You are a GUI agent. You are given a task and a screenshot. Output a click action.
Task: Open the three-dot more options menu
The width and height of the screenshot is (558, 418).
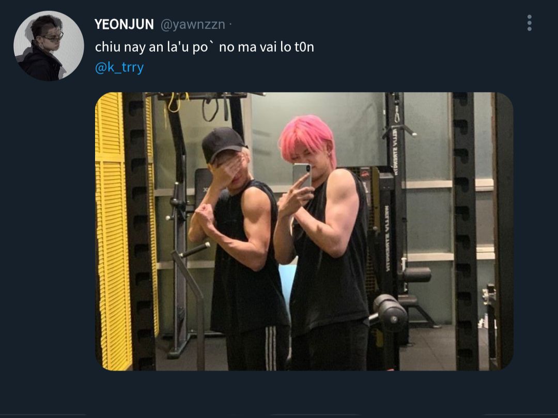click(x=530, y=23)
